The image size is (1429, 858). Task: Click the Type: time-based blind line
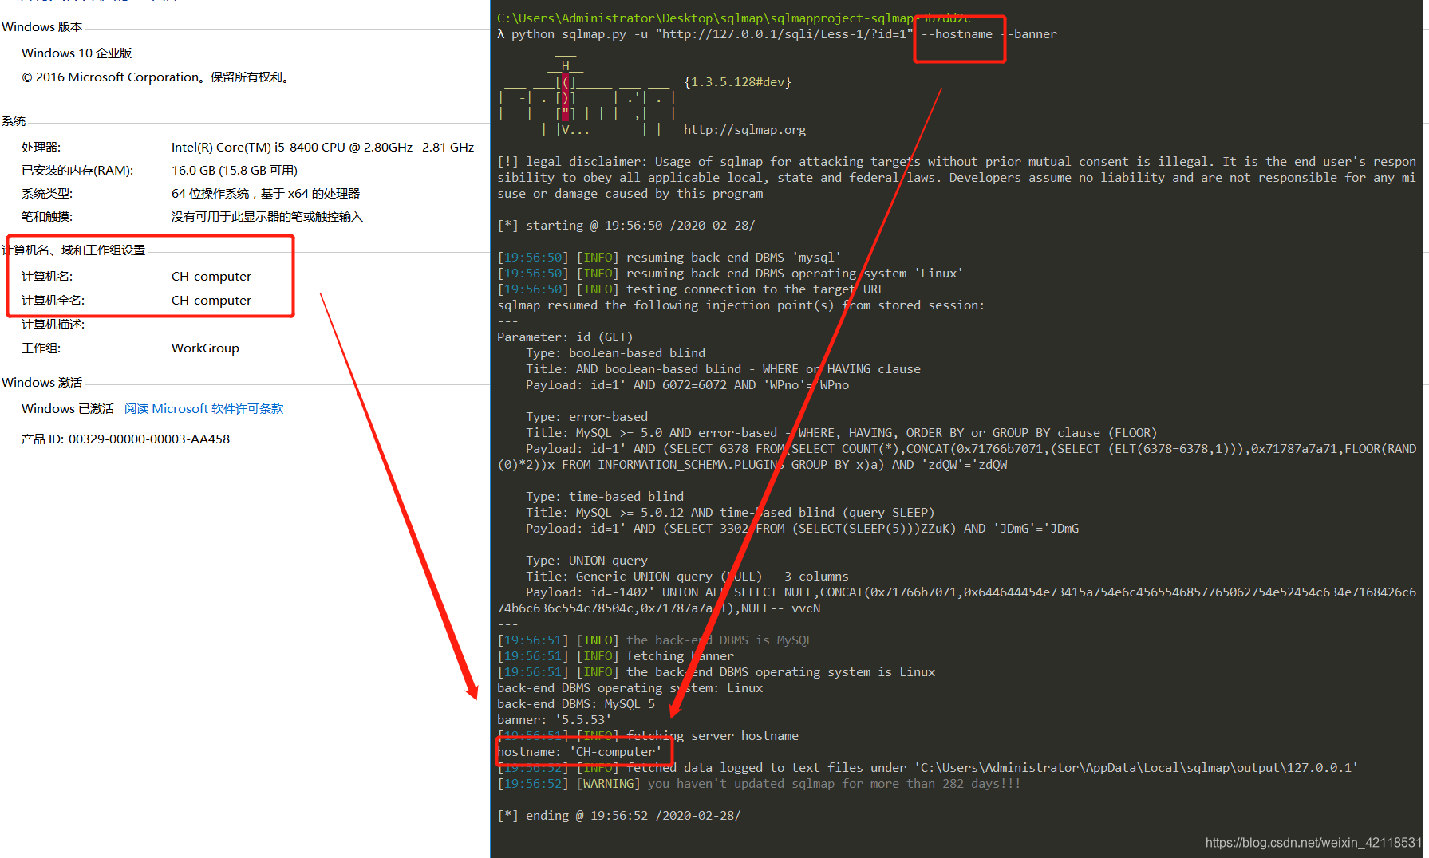[605, 496]
